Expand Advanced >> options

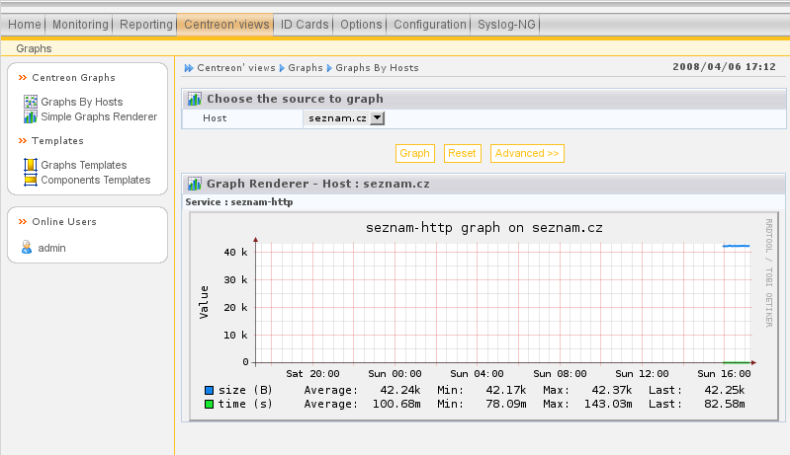pos(527,153)
